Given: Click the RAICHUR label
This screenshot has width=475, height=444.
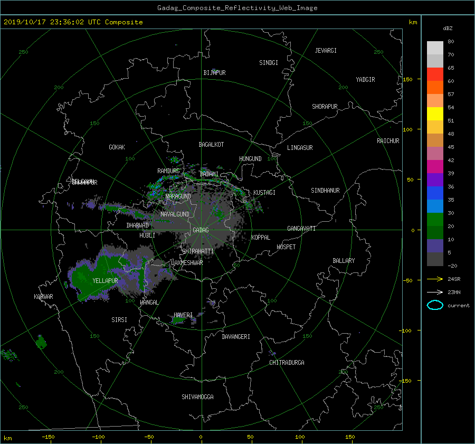Looking at the screenshot, I should pos(388,140).
